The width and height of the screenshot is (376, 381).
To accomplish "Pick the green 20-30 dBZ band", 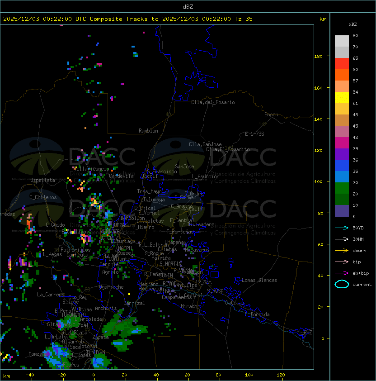I will coord(342,188).
